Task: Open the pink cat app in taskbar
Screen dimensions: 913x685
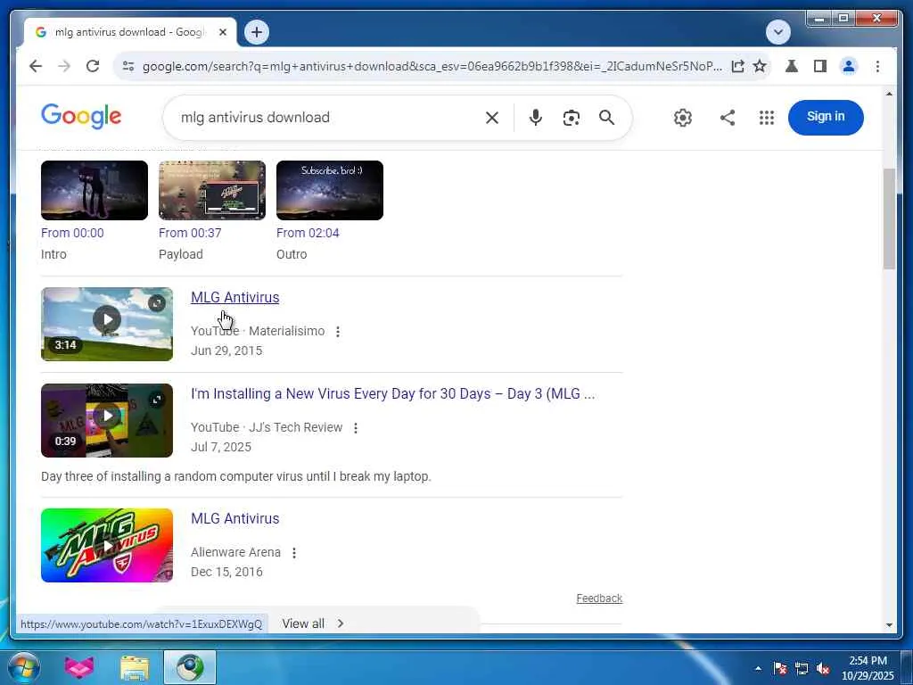Action: (x=79, y=667)
